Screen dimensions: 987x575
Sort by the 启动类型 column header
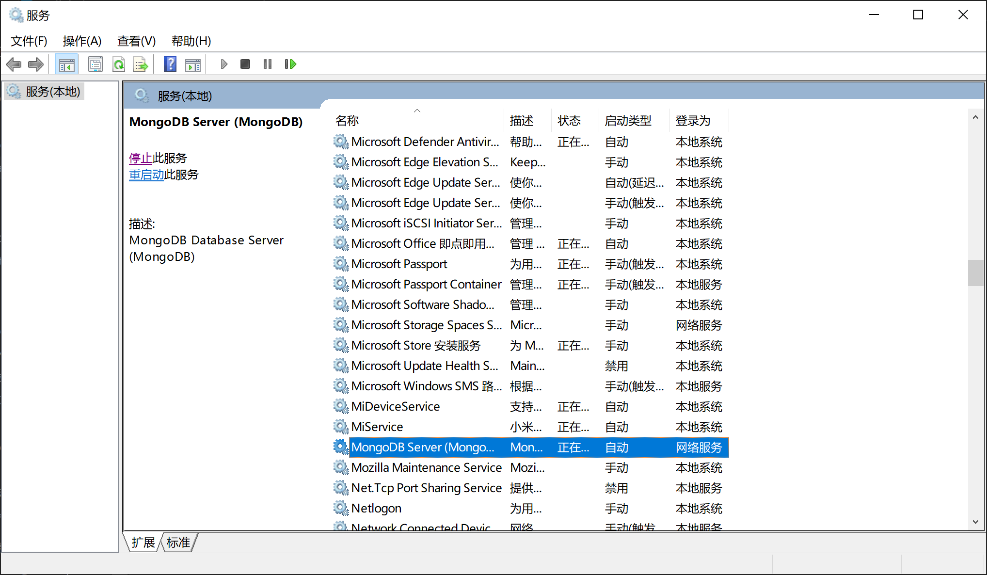point(634,120)
